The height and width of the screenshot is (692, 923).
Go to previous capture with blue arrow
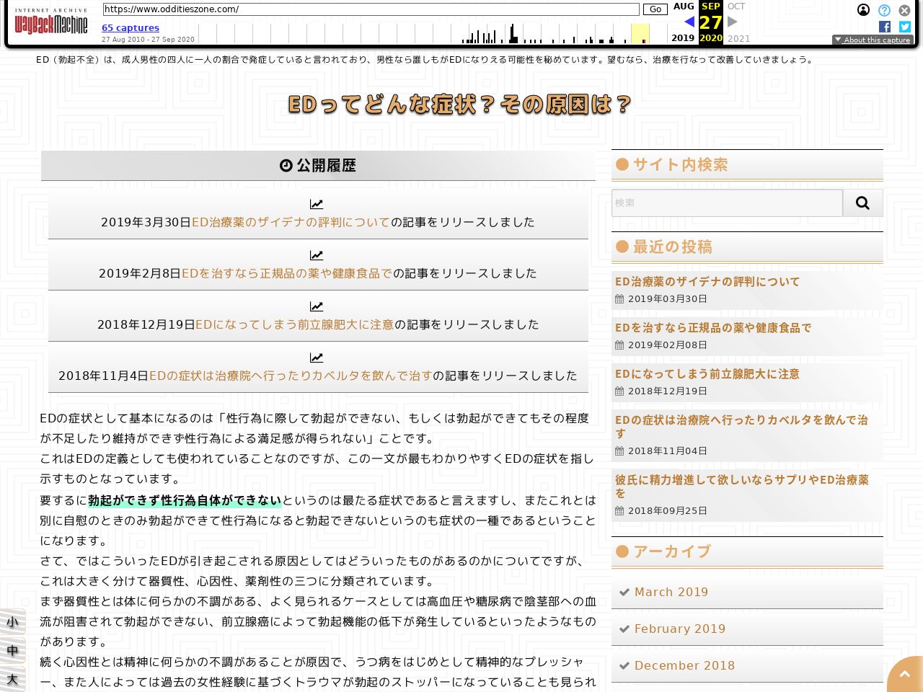pos(689,22)
